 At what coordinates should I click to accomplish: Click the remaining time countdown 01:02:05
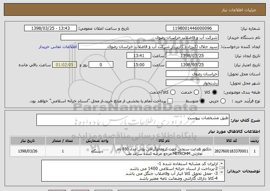[65, 65]
